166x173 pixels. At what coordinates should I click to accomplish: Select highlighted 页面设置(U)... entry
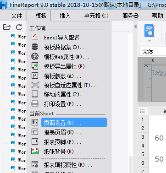click(x=74, y=123)
